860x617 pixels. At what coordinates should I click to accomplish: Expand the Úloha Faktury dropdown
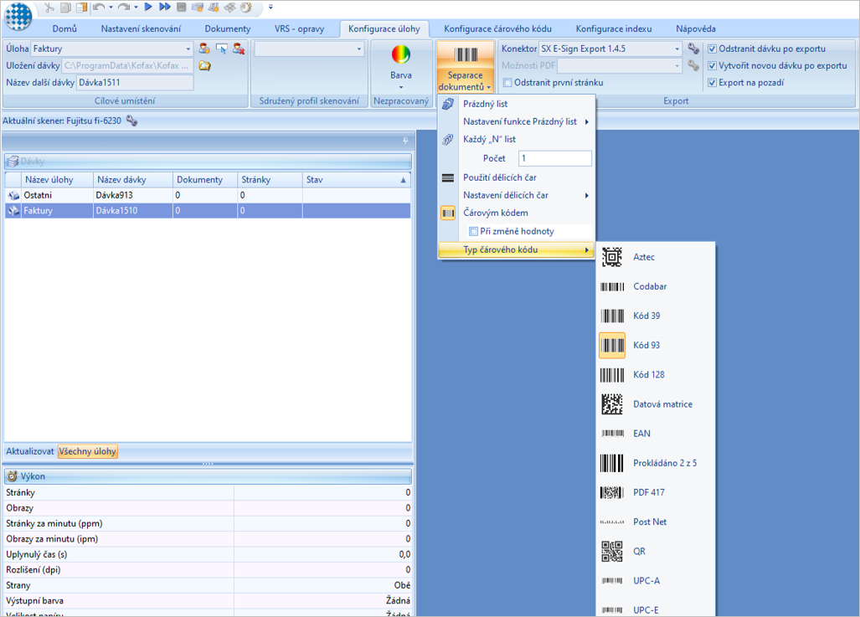click(x=188, y=49)
